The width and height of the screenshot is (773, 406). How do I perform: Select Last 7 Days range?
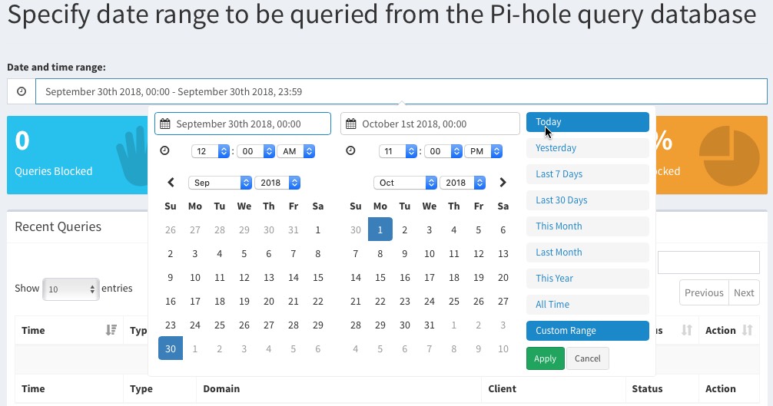pyautogui.click(x=587, y=174)
